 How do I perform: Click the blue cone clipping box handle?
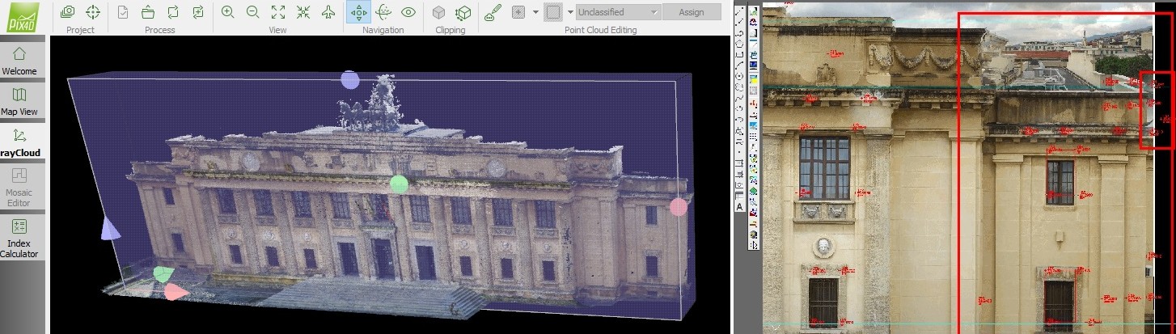(110, 229)
